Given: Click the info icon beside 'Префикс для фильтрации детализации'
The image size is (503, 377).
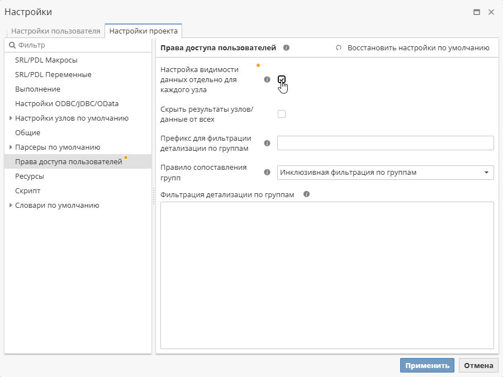Looking at the screenshot, I should click(x=268, y=143).
